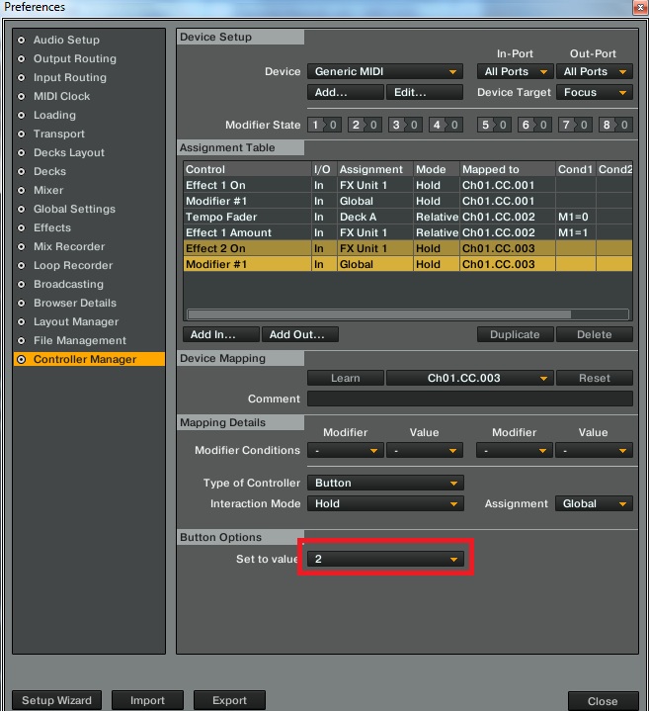Open Type of Controller dropdown

click(385, 483)
